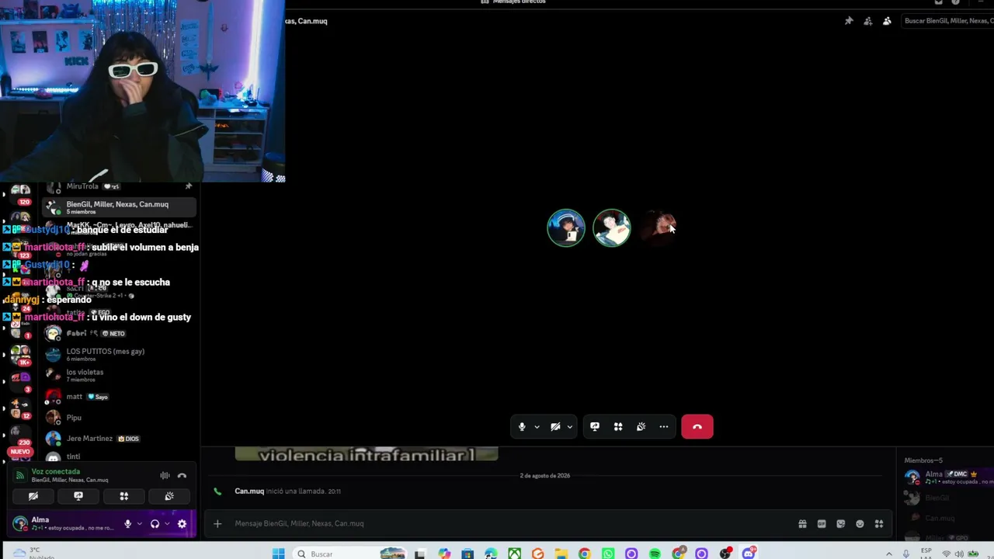
Task: Open the sticker picker
Action: (x=840, y=524)
